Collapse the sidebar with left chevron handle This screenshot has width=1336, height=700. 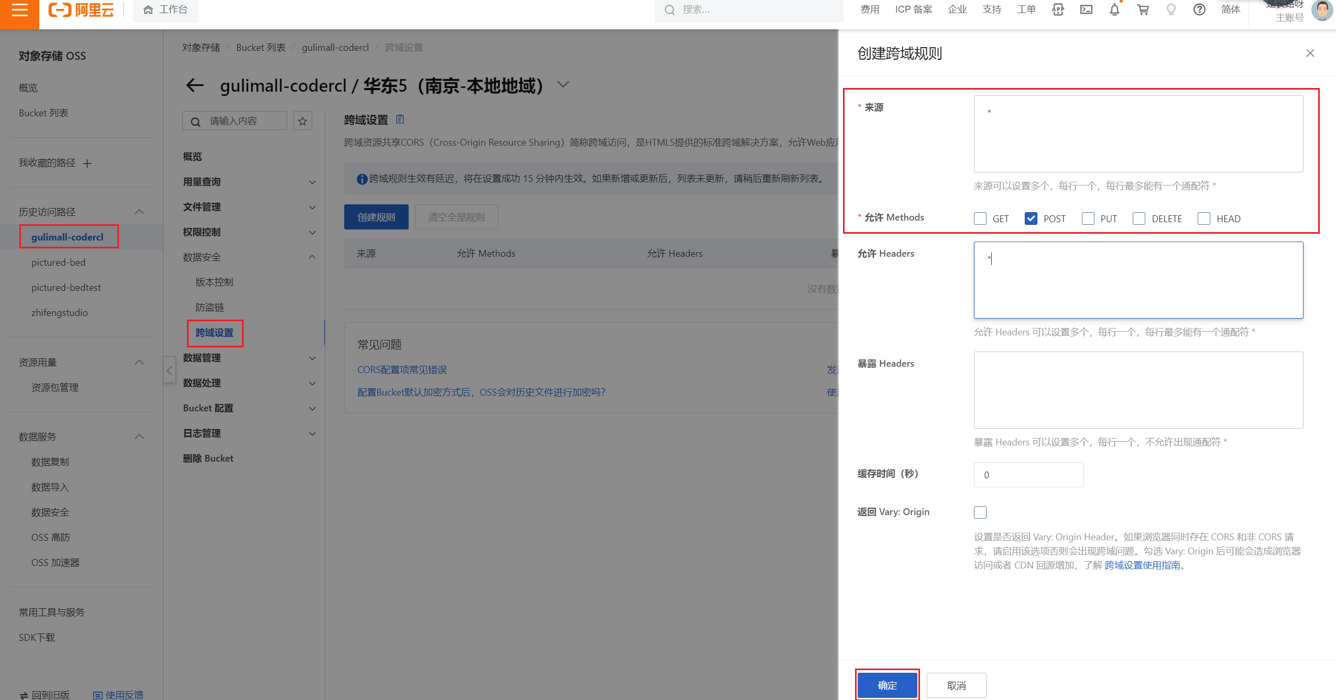[x=169, y=370]
